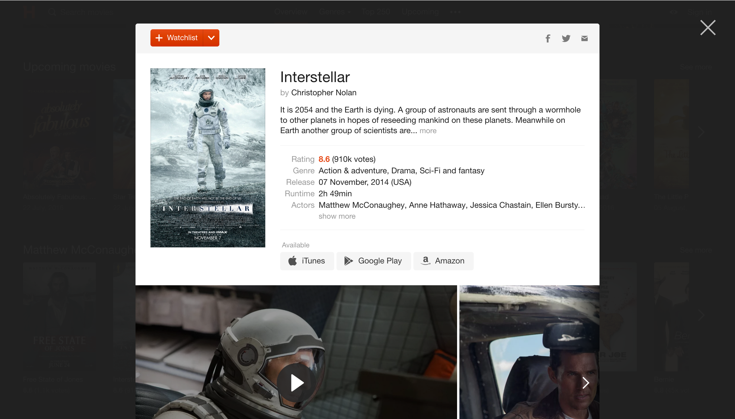The width and height of the screenshot is (735, 419).
Task: Expand the Watchlist dropdown arrow
Action: coord(211,38)
